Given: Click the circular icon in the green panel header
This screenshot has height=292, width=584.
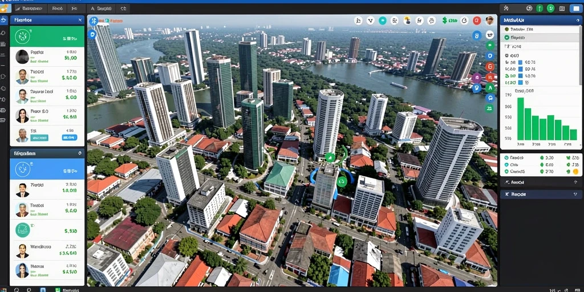Looking at the screenshot, I should [x=22, y=36].
